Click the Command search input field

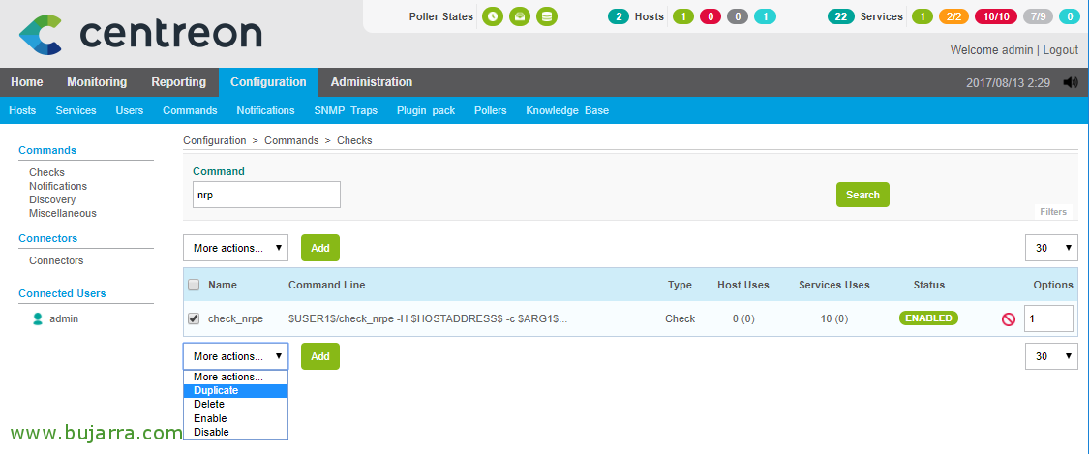pos(267,196)
